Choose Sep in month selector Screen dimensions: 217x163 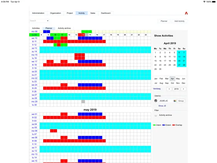167,83
